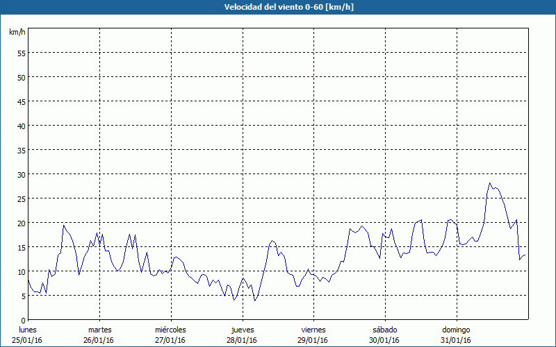Select the 40 tick label on the y-axis
Screen dimensions: 556x347
21,126
